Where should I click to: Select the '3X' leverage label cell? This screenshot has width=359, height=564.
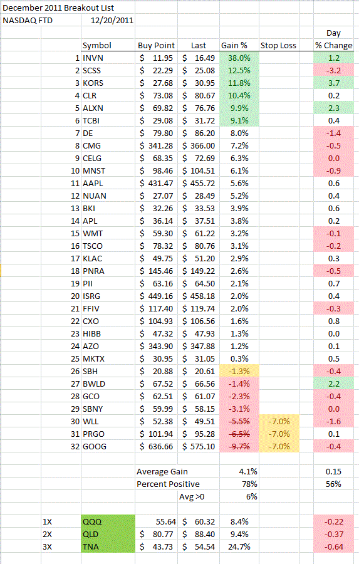61,546
